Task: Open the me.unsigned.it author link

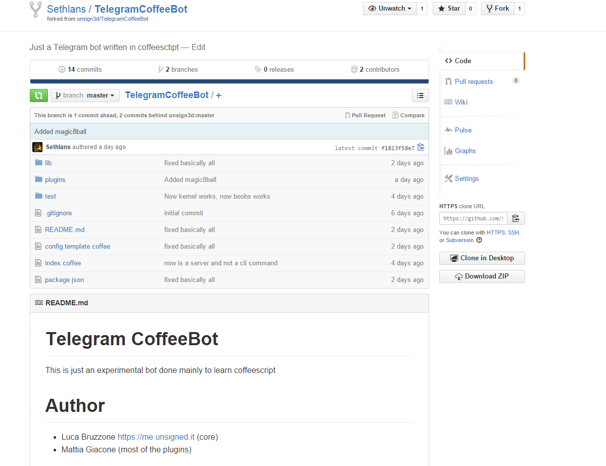Action: click(156, 437)
